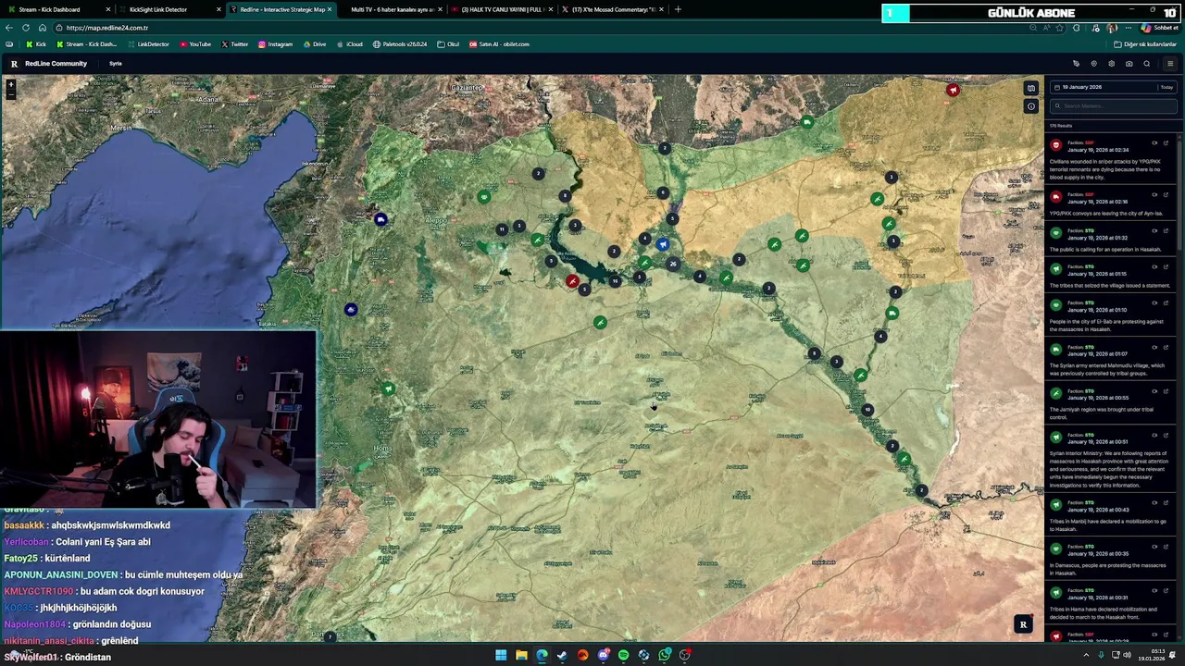The image size is (1185, 666).
Task: Open Spotify from the taskbar
Action: [x=623, y=655]
